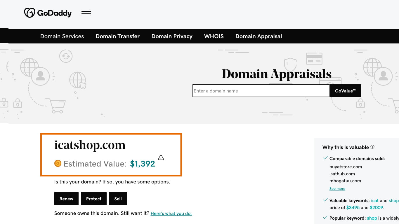
Task: Click the $3495 price link
Action: click(x=353, y=208)
